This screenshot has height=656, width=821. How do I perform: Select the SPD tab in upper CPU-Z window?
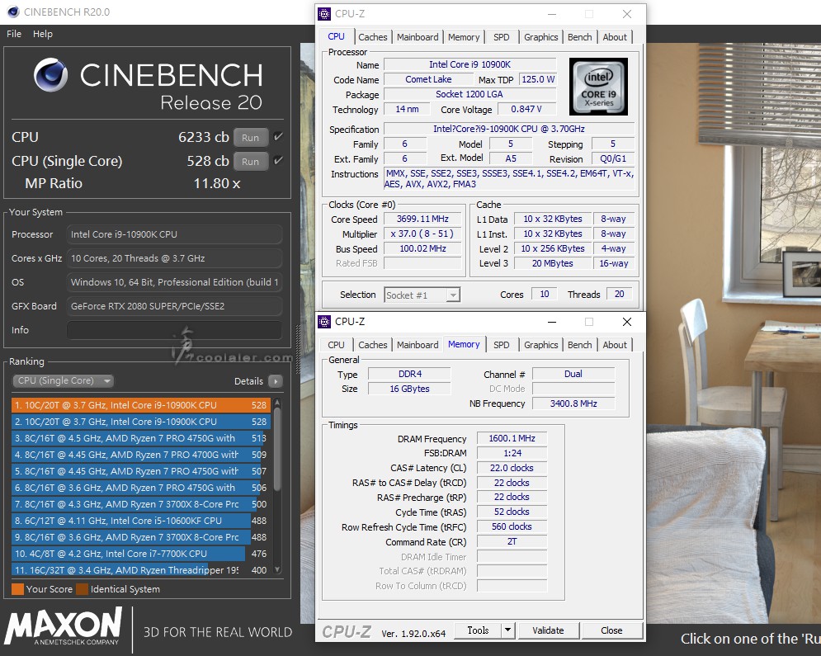501,37
